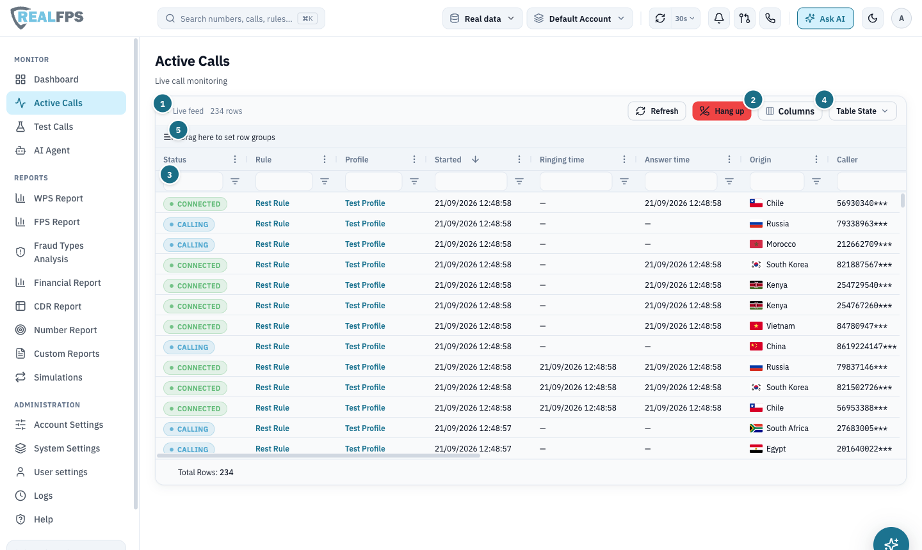Open the Default Account dropdown
922x550 pixels.
click(579, 19)
